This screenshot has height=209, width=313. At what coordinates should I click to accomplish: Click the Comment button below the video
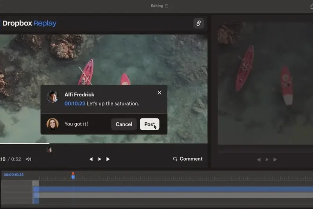[x=188, y=159]
